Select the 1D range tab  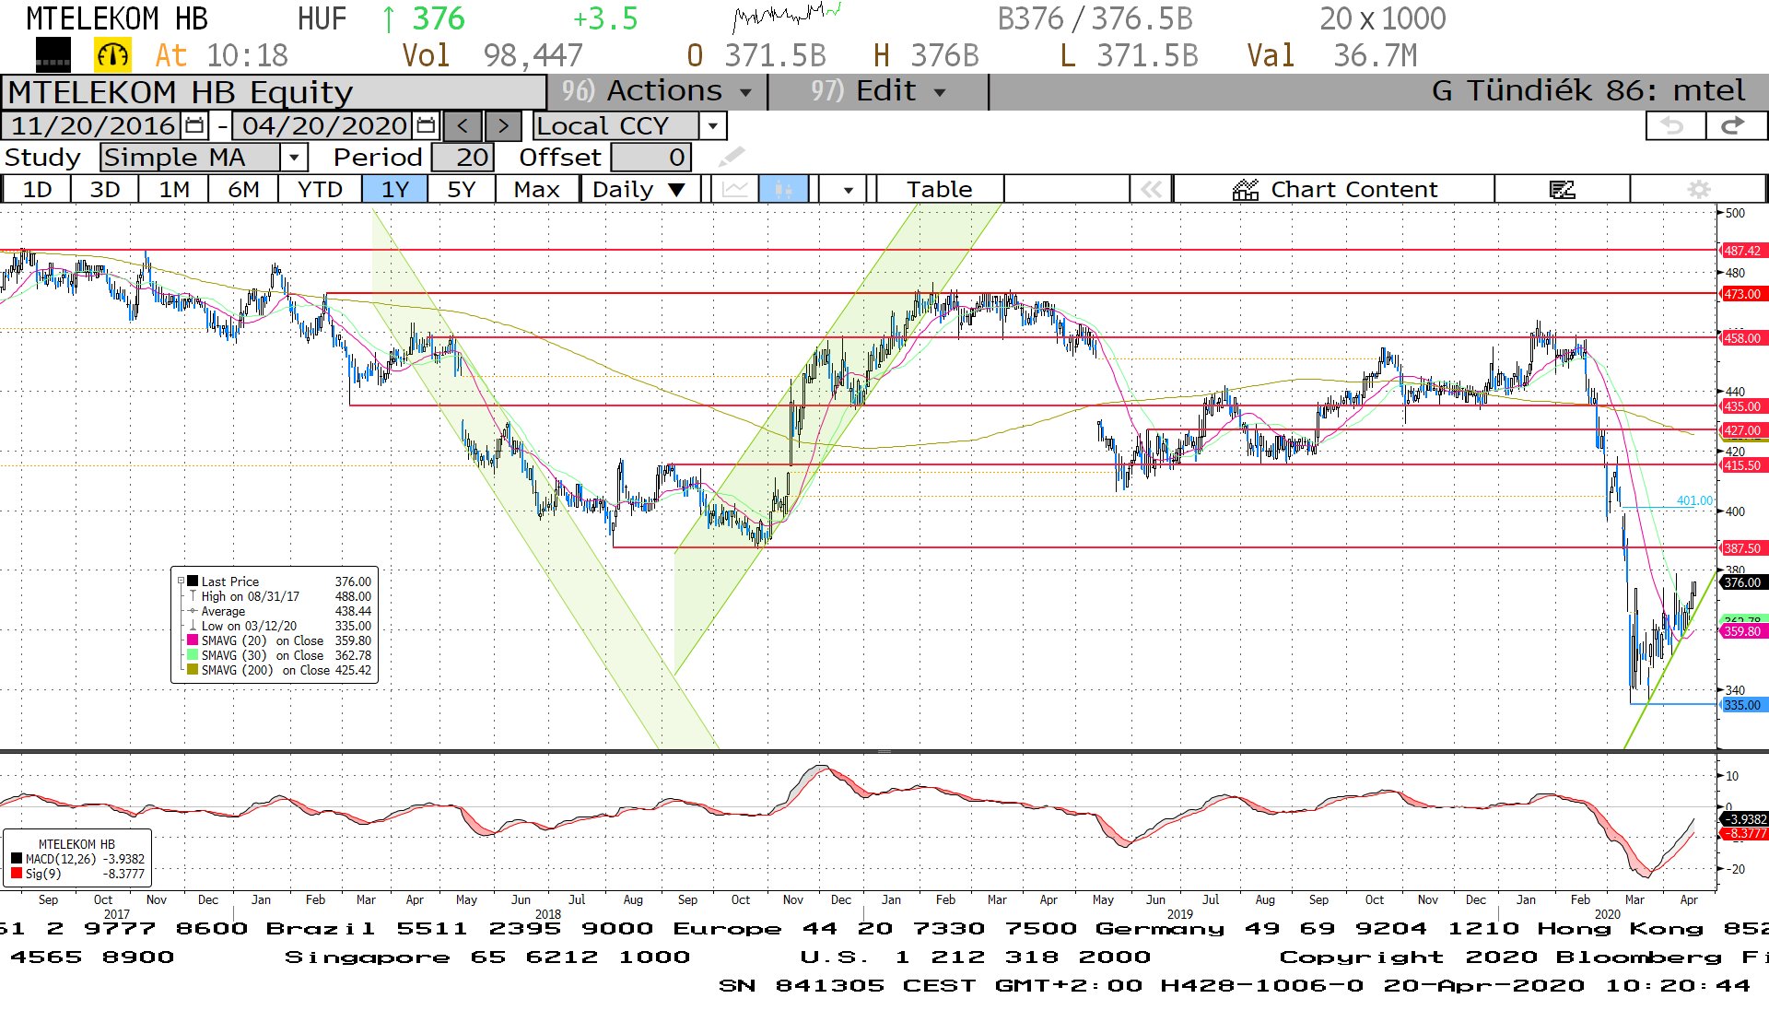tap(37, 189)
